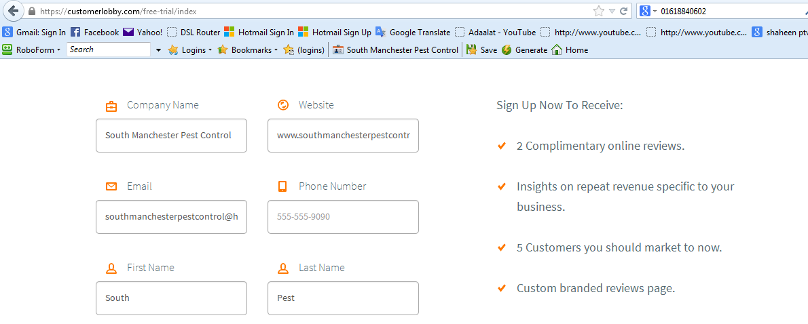Image resolution: width=808 pixels, height=324 pixels.
Task: Bookmark this page with the star icon
Action: tap(598, 11)
